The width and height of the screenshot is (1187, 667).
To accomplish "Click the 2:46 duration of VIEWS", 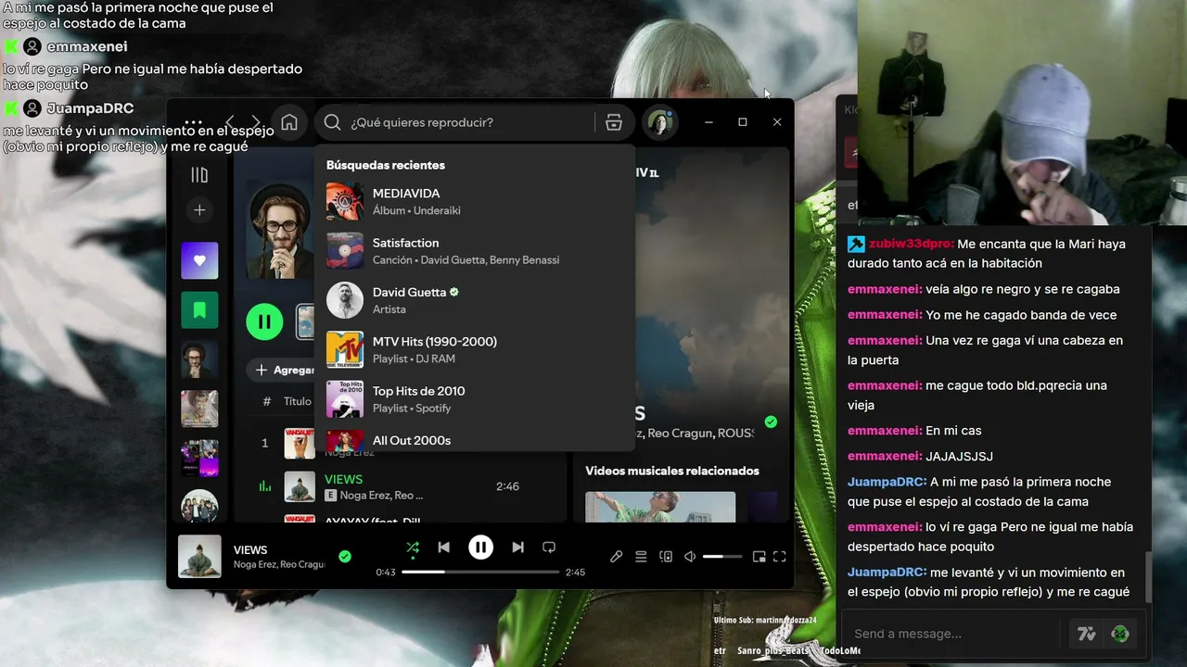I will tap(507, 486).
